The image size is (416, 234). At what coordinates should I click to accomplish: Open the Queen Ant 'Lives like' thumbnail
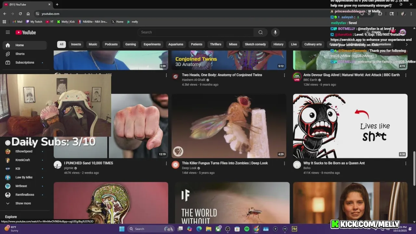click(x=350, y=126)
